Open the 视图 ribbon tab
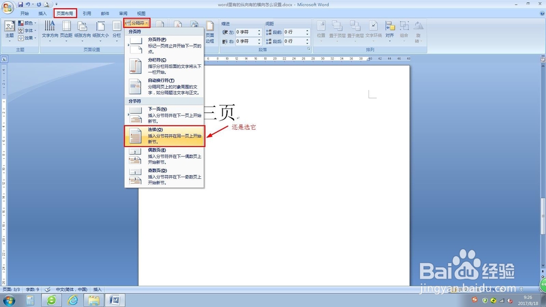The height and width of the screenshot is (307, 546). click(141, 14)
